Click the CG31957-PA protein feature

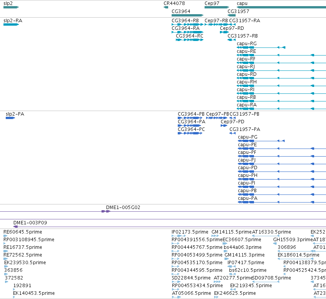pyautogui.click(x=233, y=133)
